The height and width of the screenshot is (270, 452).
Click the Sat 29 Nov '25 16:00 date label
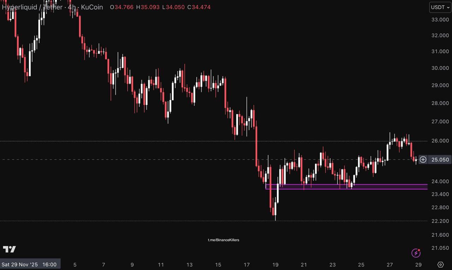[x=29, y=264]
